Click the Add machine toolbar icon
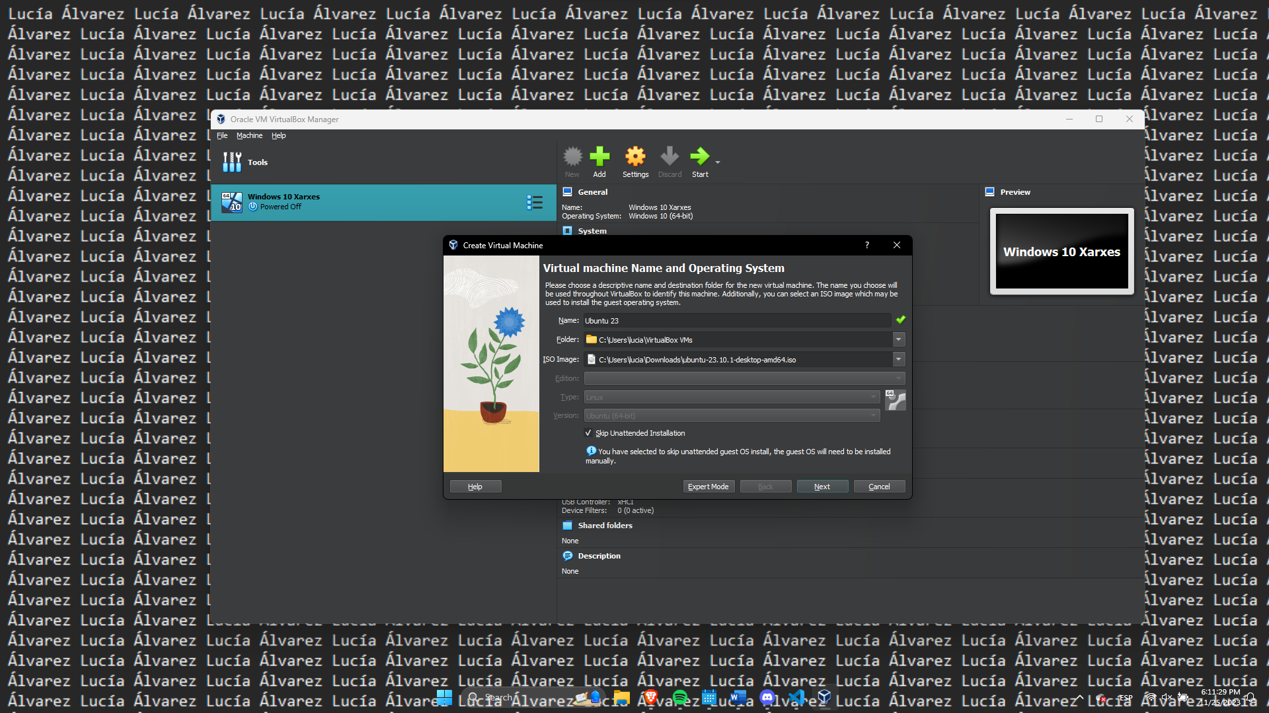This screenshot has height=713, width=1269. (x=599, y=157)
